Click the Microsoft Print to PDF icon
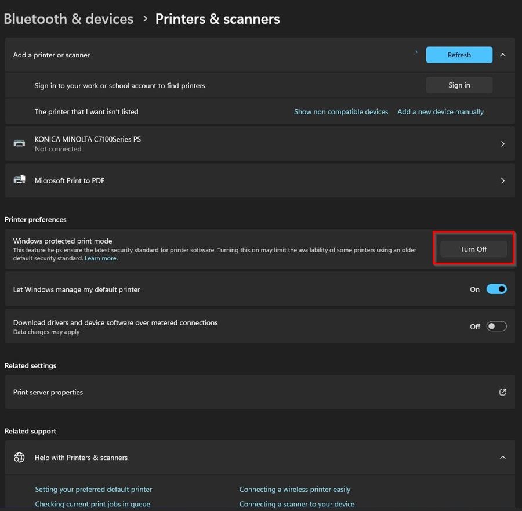Screen dimensions: 522x511 (x=20, y=180)
